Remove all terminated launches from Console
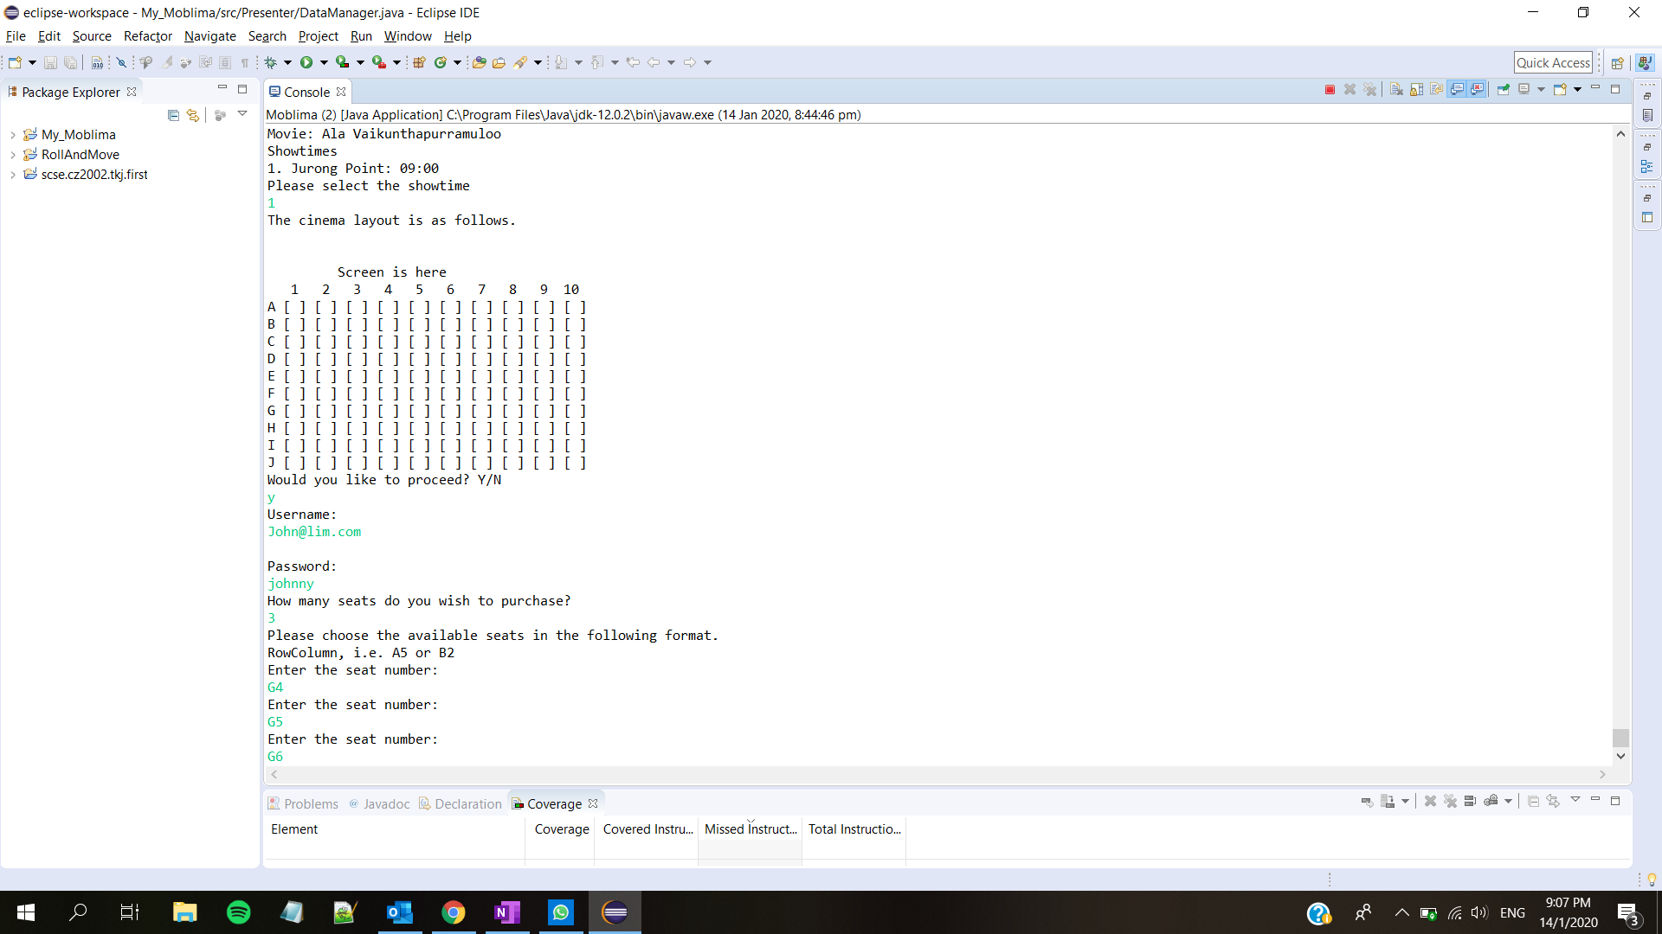Screen dimensions: 1662x934 pos(1370,89)
